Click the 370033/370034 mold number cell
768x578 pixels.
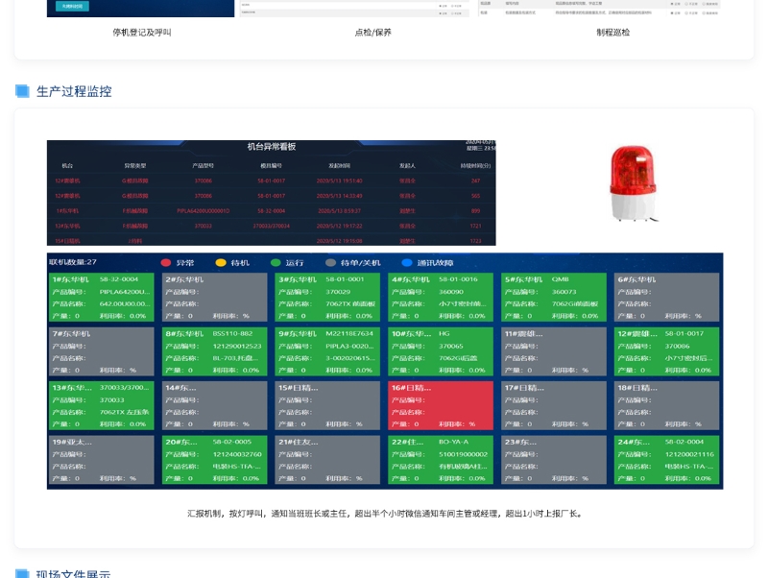pos(271,227)
